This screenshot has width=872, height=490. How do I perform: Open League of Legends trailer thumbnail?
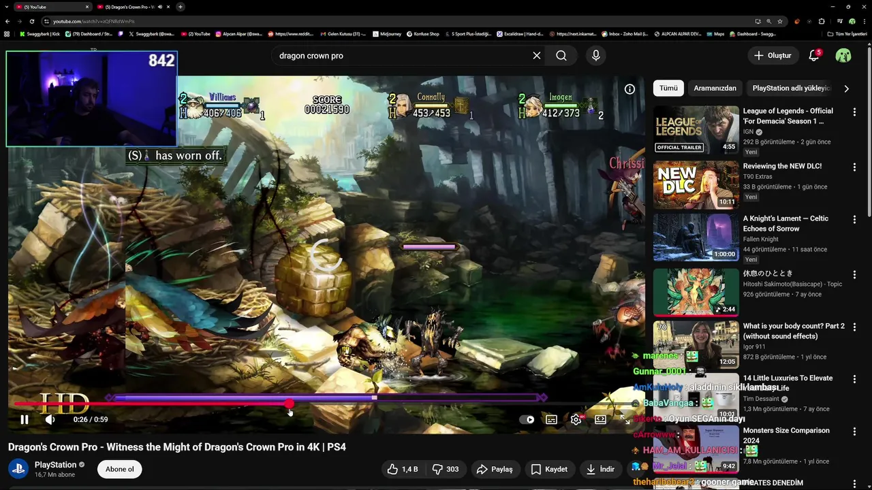(696, 130)
